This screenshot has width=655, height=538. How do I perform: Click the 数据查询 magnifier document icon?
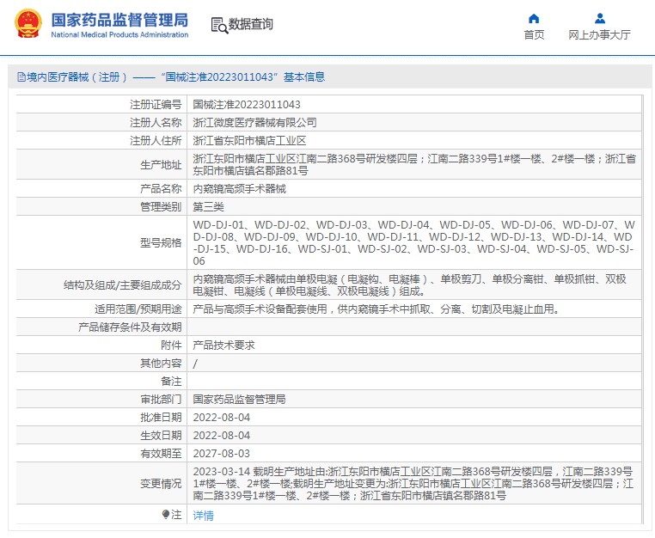[218, 25]
